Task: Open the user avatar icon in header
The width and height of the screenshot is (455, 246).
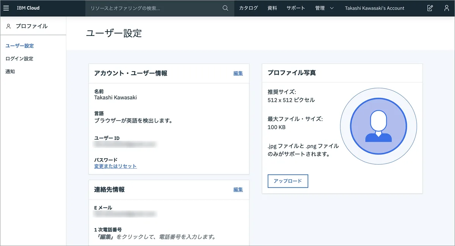Action: [x=447, y=8]
